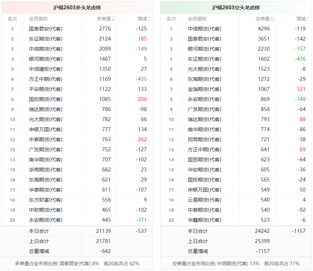Image resolution: width=313 pixels, height=271 pixels.
Task: Click 会员简称 column header in long table
Action: [x=38, y=19]
